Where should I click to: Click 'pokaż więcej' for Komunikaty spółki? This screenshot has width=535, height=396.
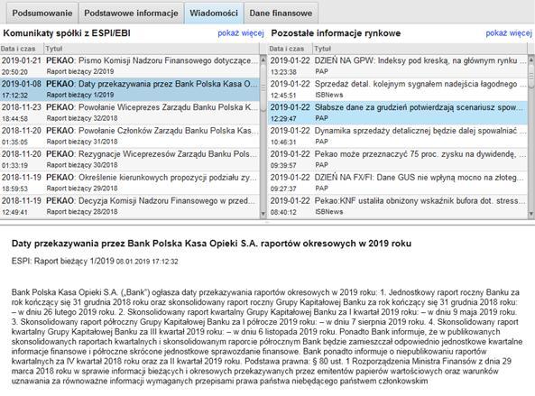pyautogui.click(x=241, y=33)
